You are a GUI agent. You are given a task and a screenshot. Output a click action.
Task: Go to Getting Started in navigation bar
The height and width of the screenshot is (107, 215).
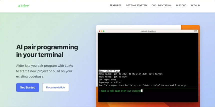click(x=136, y=6)
